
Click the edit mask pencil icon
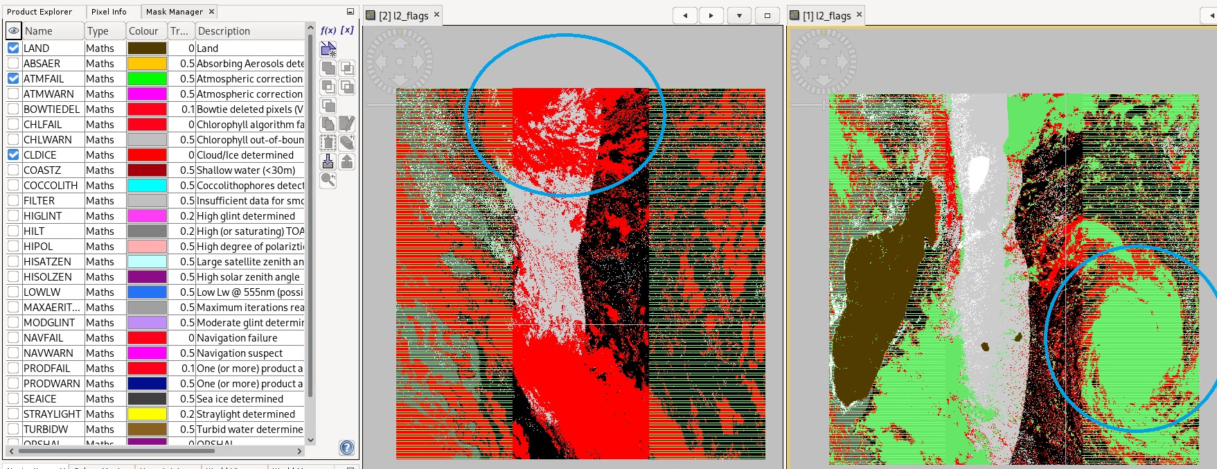coord(347,124)
